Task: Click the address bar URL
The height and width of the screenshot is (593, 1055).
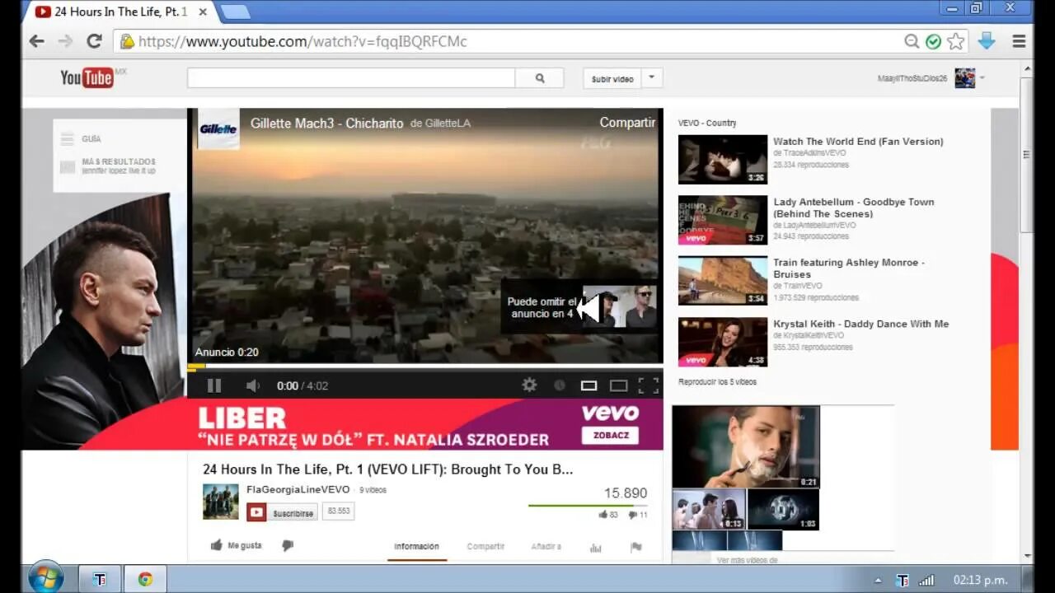Action: [302, 41]
